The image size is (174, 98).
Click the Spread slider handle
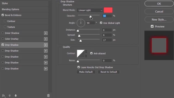[x=79, y=36]
